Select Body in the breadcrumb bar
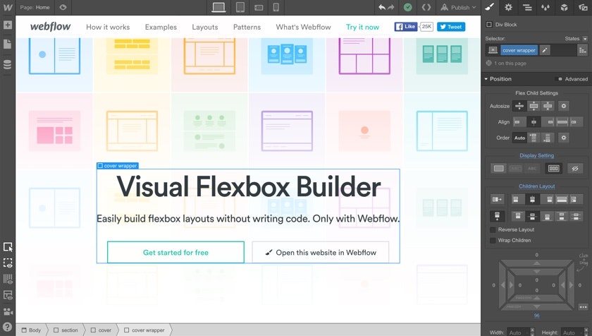This screenshot has width=592, height=336. (31, 330)
